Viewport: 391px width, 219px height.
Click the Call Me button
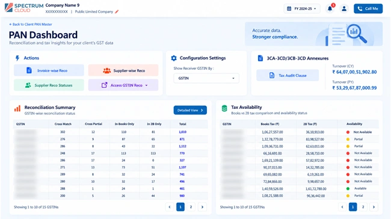[x=368, y=8]
